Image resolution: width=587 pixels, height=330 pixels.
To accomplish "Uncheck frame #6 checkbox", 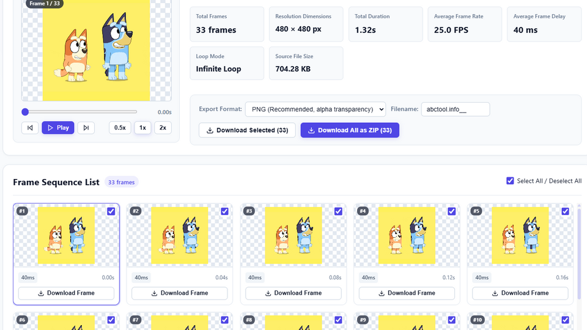I will click(111, 320).
